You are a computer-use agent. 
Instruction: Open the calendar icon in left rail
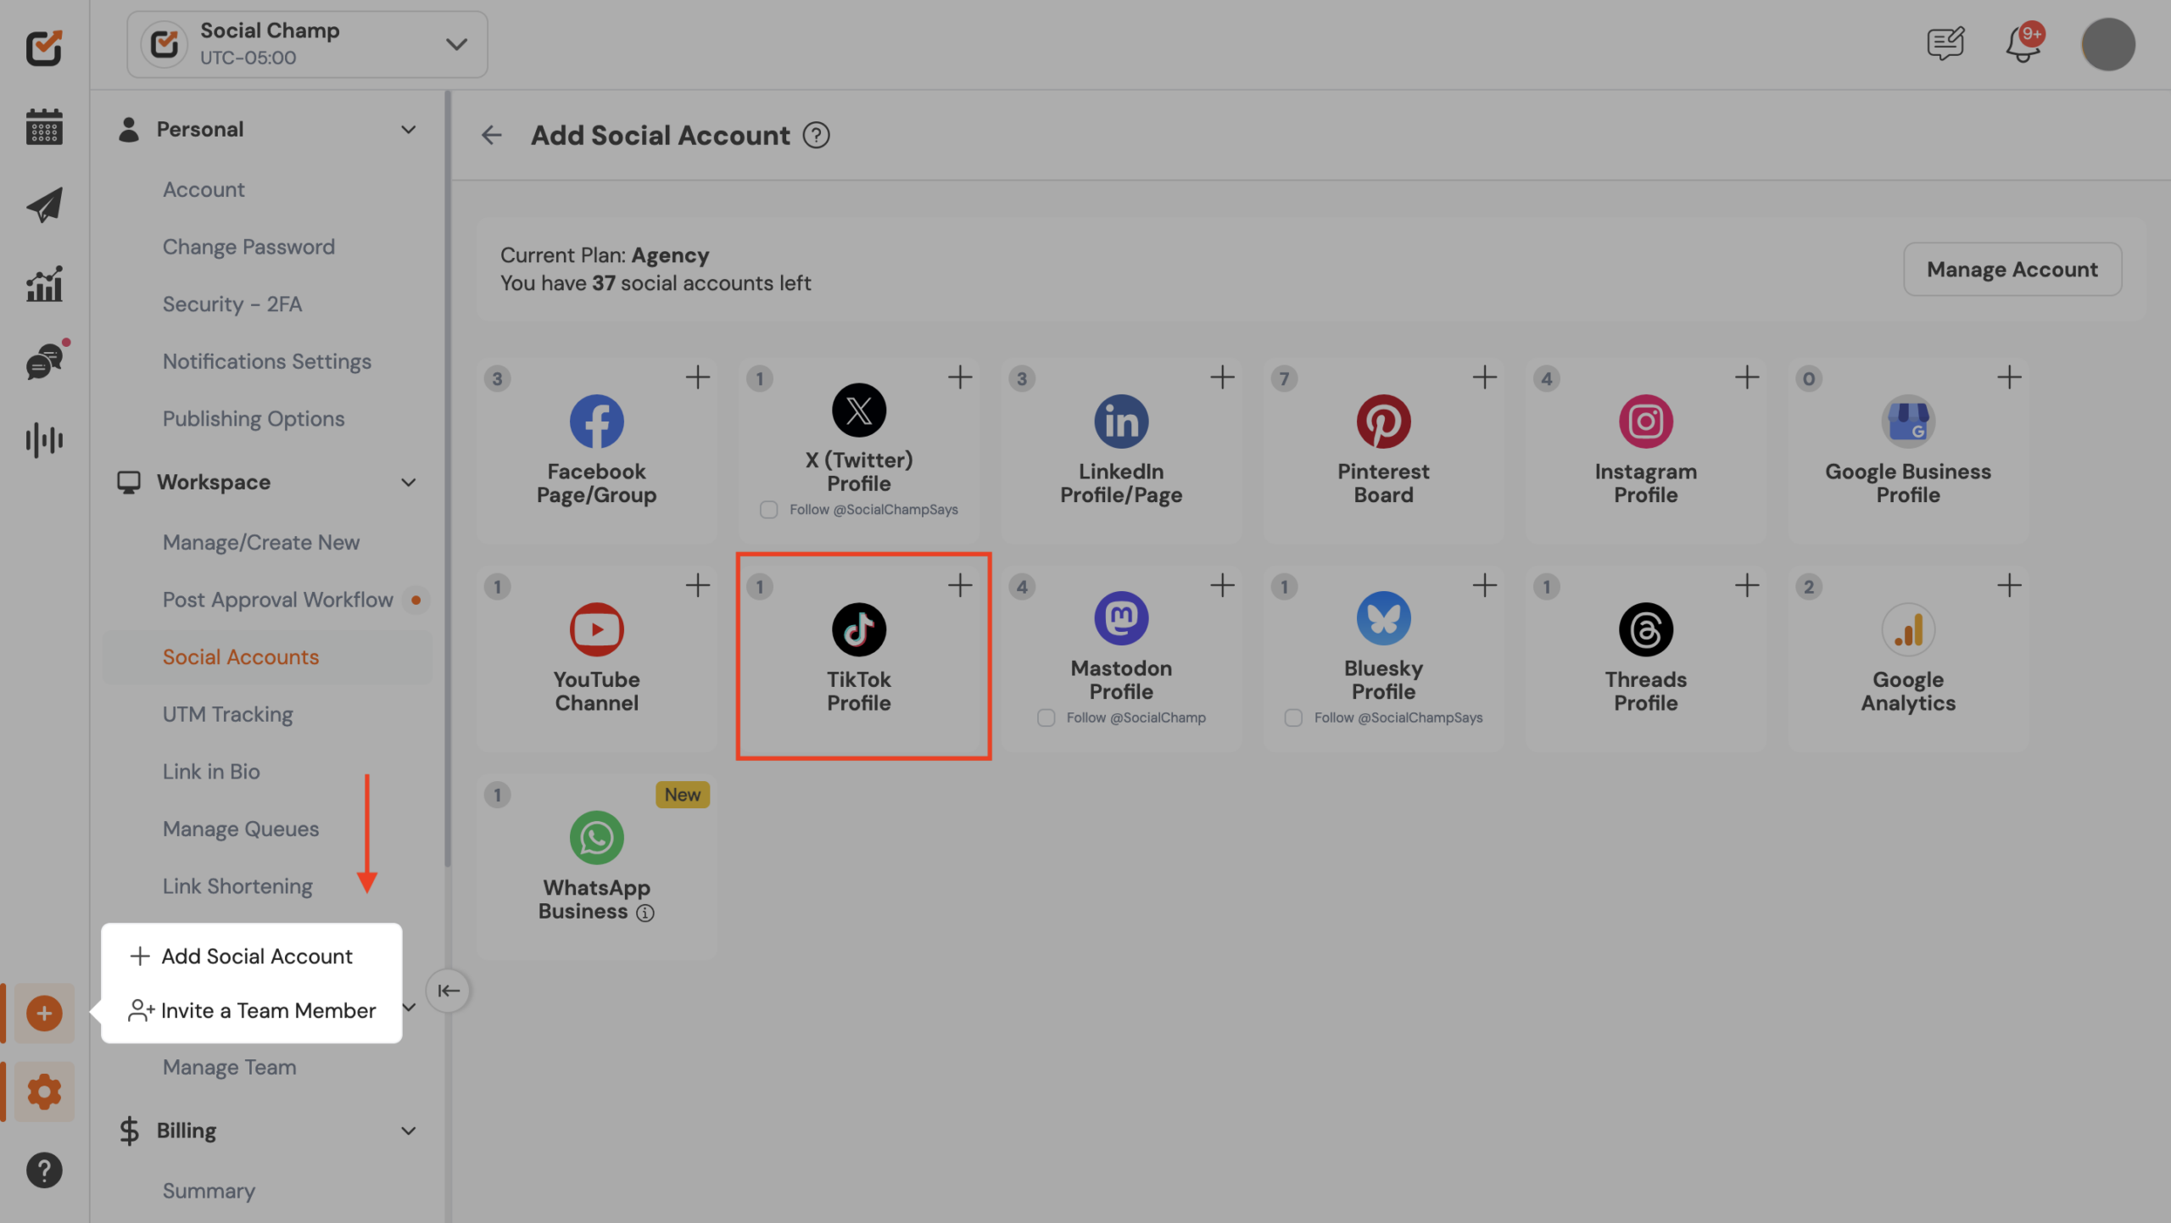(44, 127)
